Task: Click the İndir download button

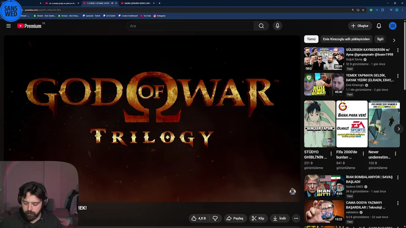Action: tap(279, 218)
